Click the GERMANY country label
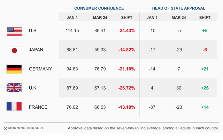Image resolution: width=223 pixels, height=140 pixels. [40, 69]
